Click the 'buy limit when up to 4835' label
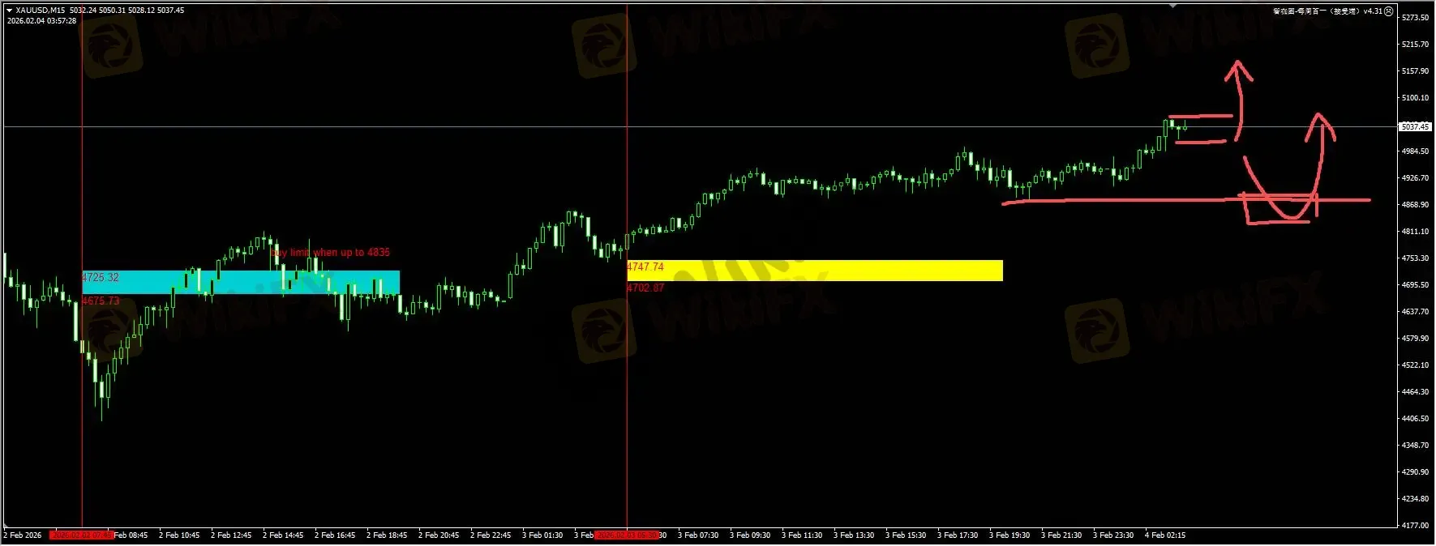Image resolution: width=1436 pixels, height=546 pixels. pos(330,253)
